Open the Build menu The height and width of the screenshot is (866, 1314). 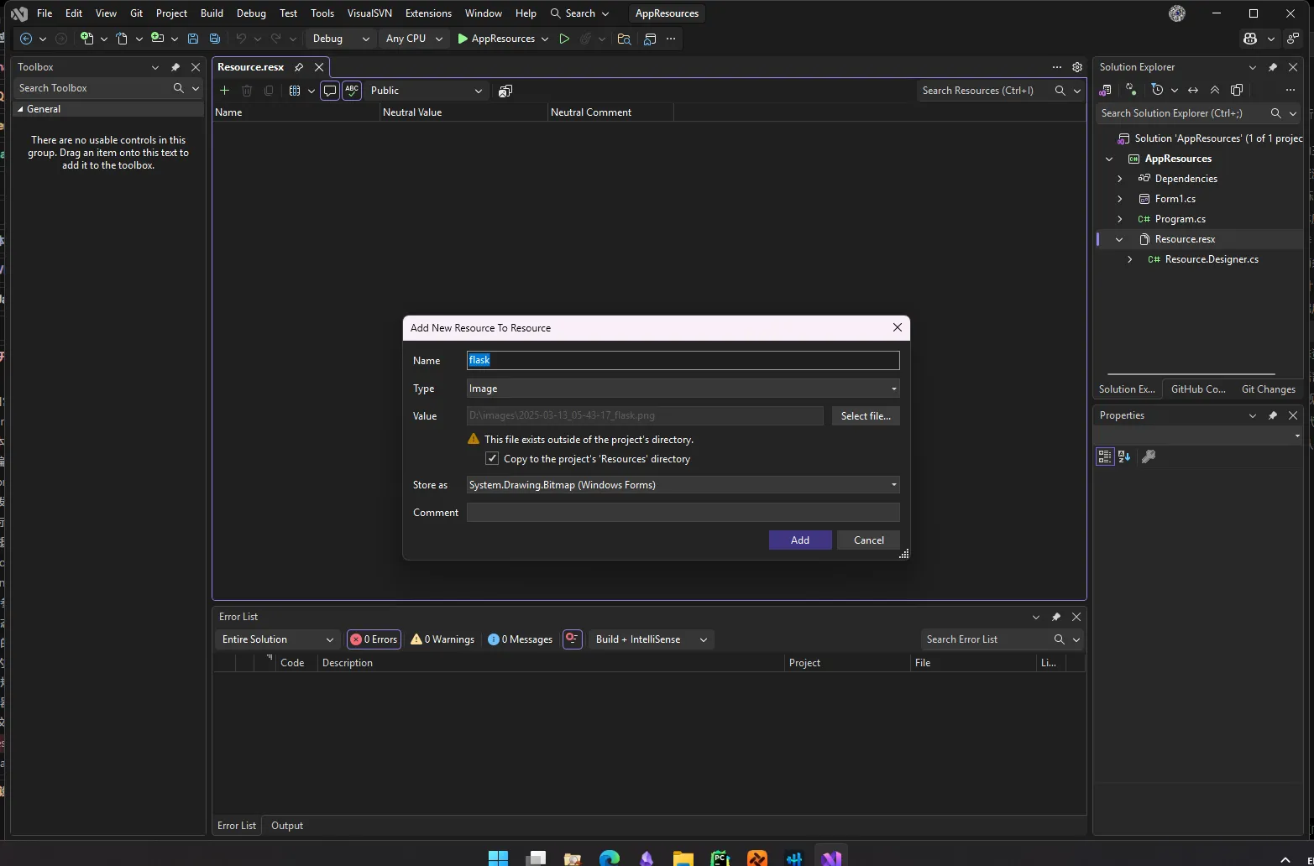pyautogui.click(x=212, y=13)
